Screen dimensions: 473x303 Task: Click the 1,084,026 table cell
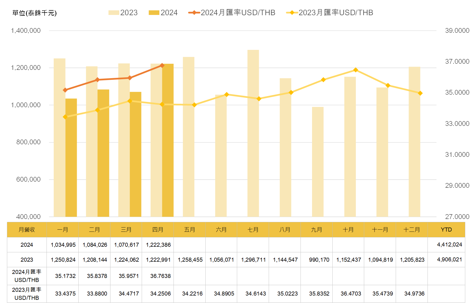95,245
